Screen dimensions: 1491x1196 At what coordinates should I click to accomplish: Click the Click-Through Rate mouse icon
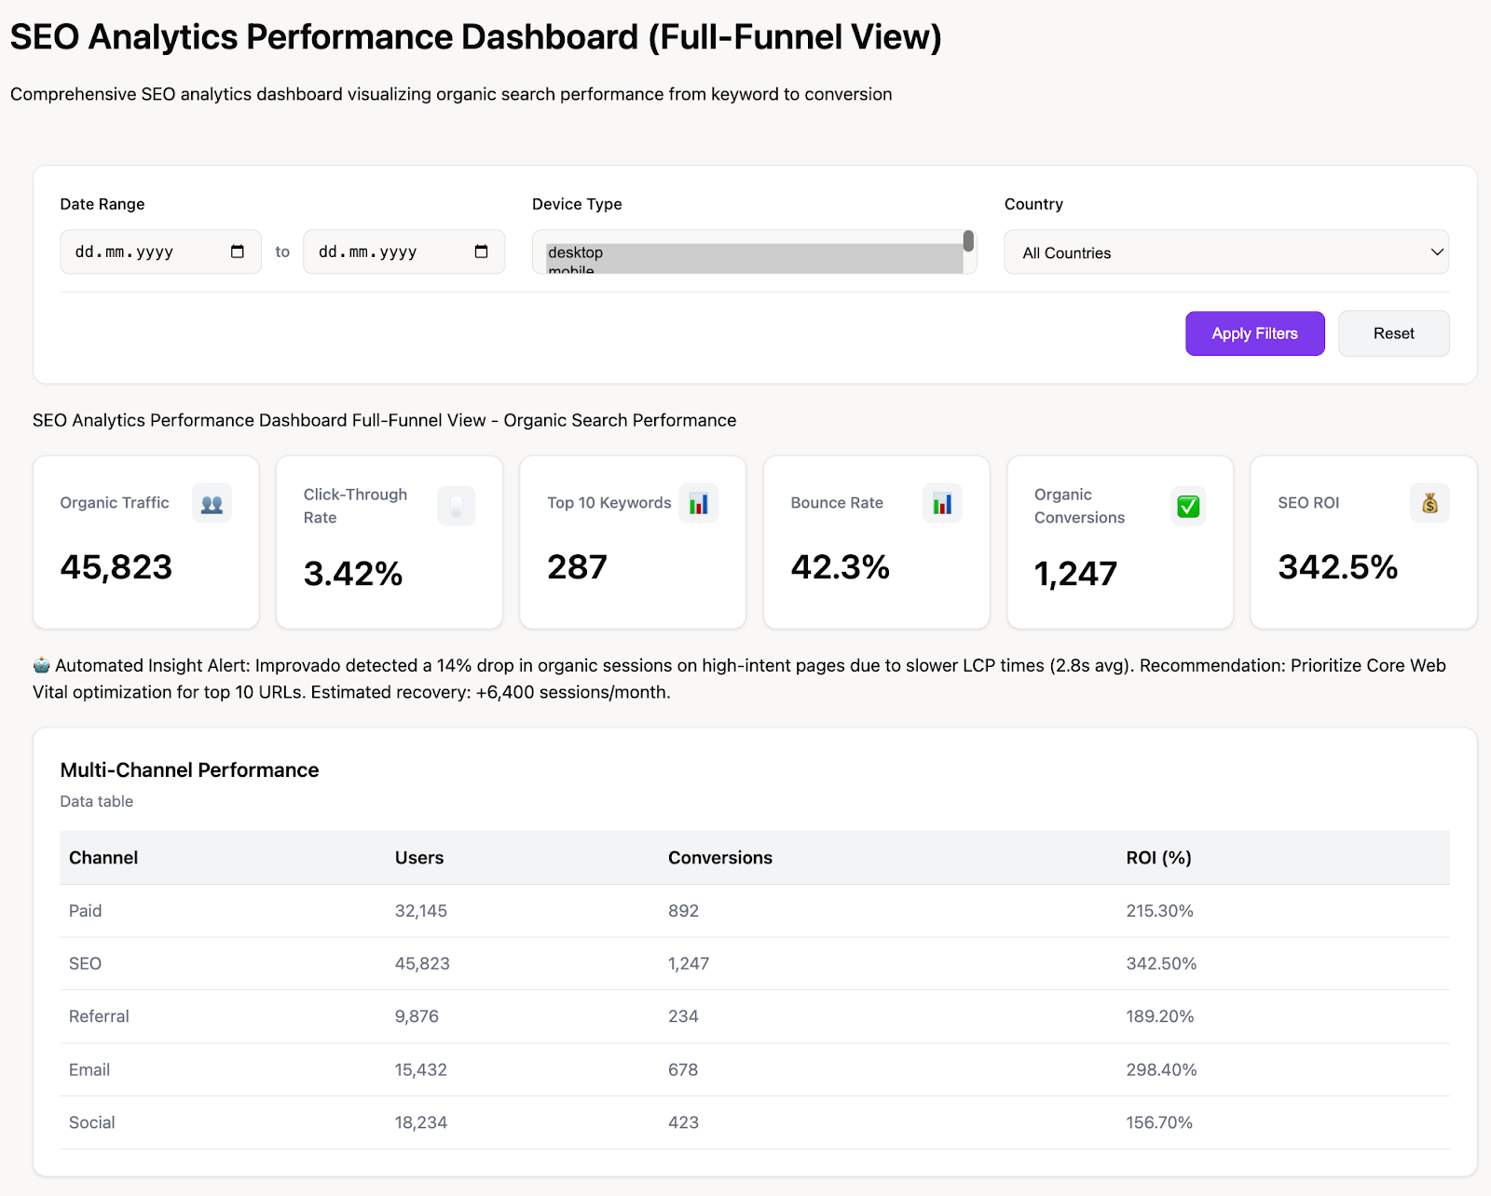tap(456, 507)
